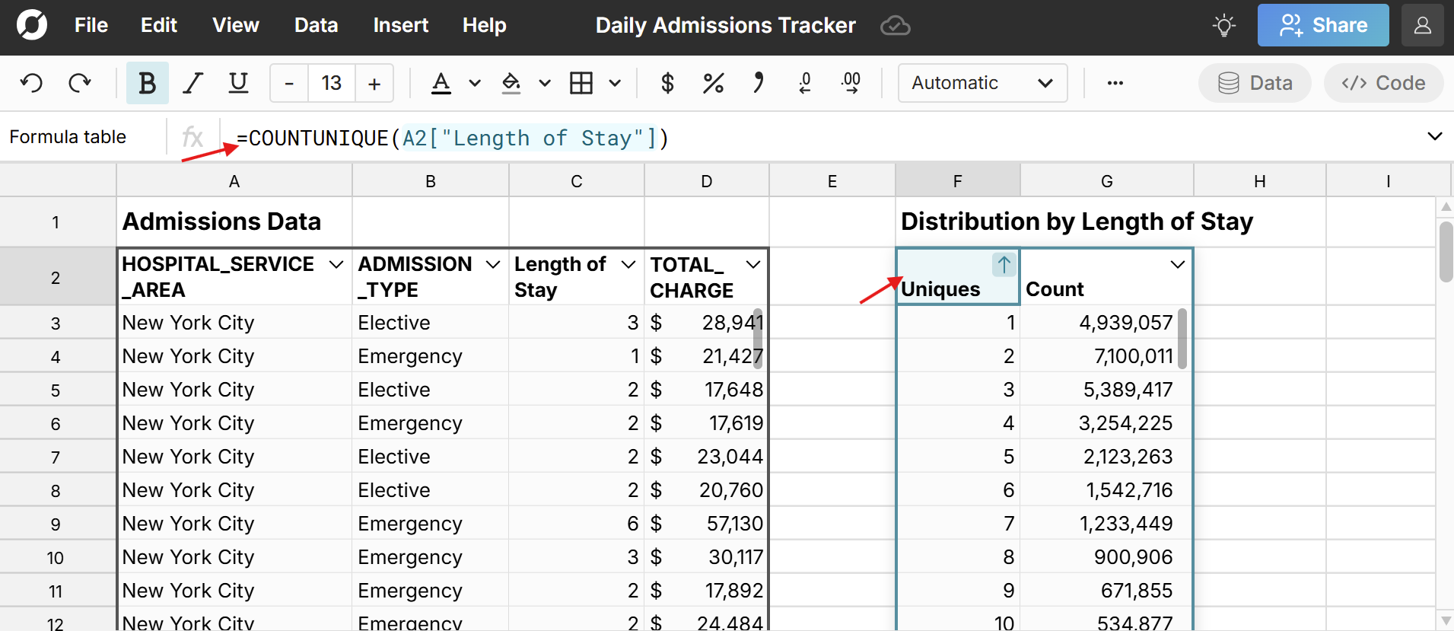Open the Insert menu
Viewport: 1454px width, 631px height.
(x=400, y=25)
